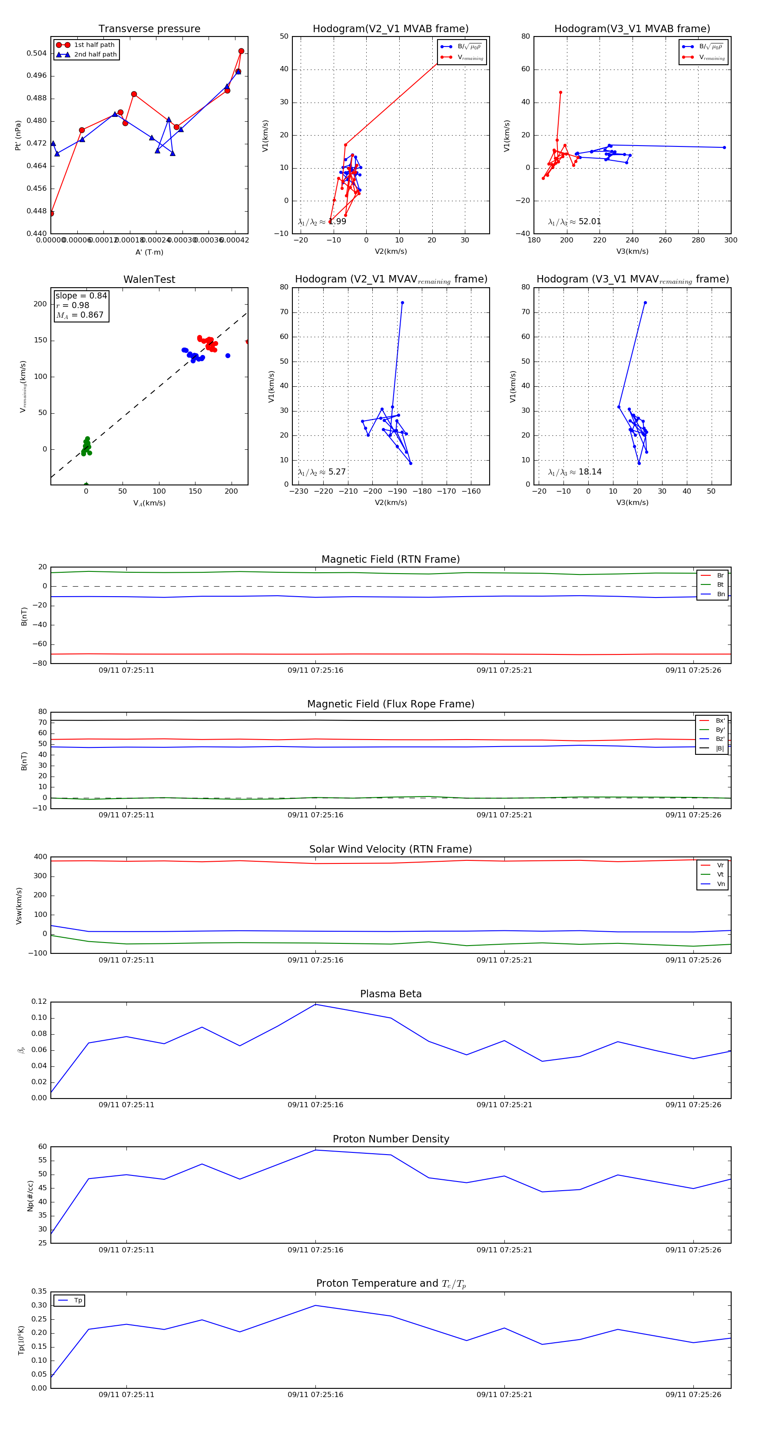782x1434 pixels.
Task: Click the "MA = 0.867" annotation
Action: tap(80, 315)
